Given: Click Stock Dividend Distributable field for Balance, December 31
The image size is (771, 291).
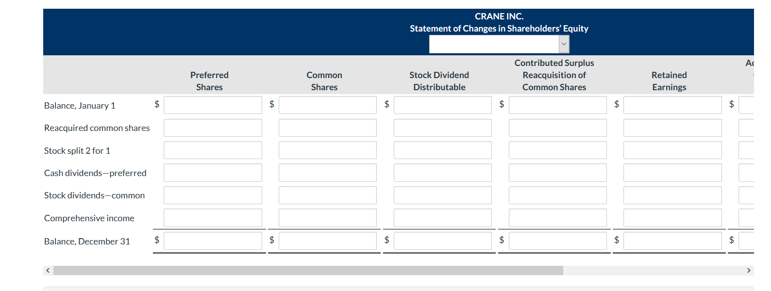Looking at the screenshot, I should coord(443,240).
